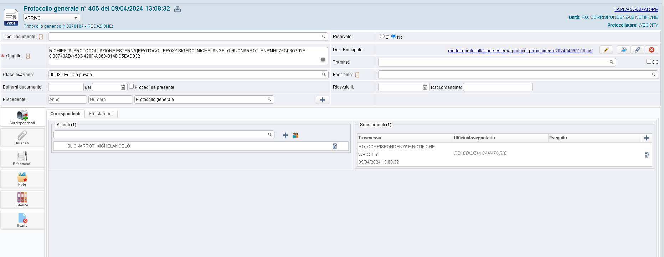Delete sender BUONARROTI MICHELANGELO with trash icon

pyautogui.click(x=335, y=146)
